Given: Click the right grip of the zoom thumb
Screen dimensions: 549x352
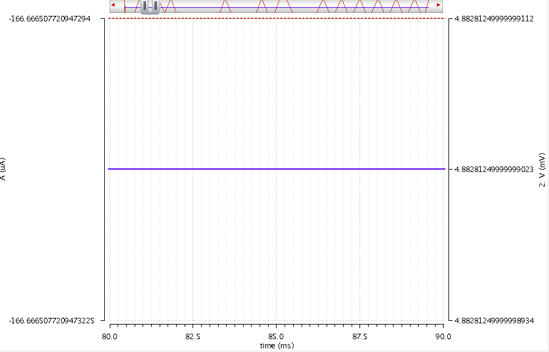Looking at the screenshot, I should click(154, 6).
